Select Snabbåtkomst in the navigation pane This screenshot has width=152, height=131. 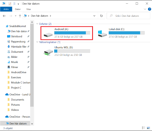tap(16, 26)
